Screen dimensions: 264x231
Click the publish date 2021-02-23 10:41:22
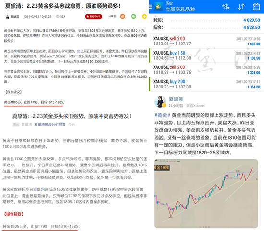(37, 17)
